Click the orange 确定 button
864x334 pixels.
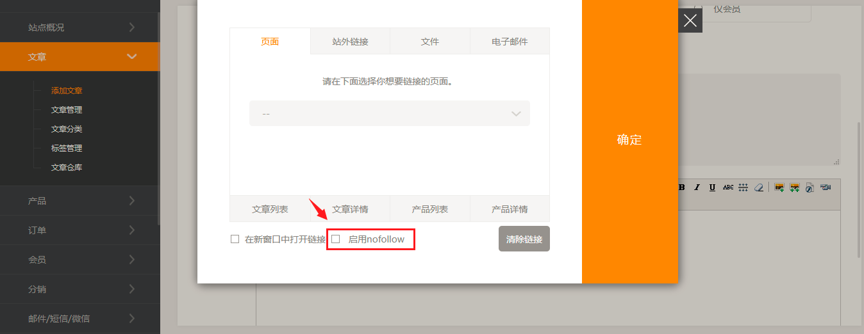tap(629, 140)
